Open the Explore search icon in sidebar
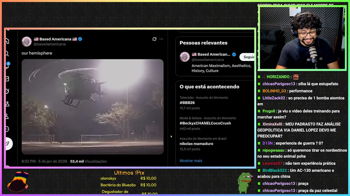350x196 pixels. tap(7, 54)
